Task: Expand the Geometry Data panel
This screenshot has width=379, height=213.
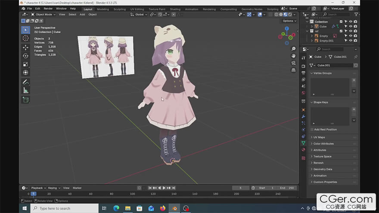Action: click(x=323, y=169)
